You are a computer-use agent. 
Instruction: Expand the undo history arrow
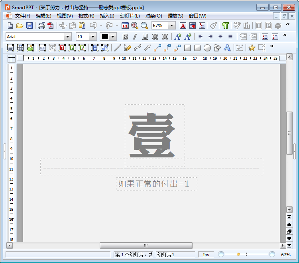[101, 26]
